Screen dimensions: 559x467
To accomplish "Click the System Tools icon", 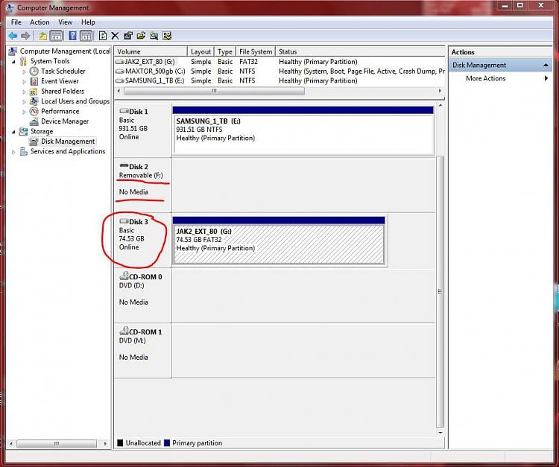I will click(24, 61).
